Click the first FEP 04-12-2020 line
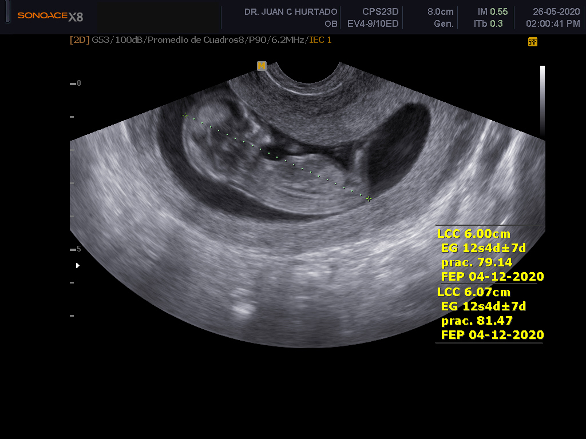586x439 pixels. (x=493, y=277)
